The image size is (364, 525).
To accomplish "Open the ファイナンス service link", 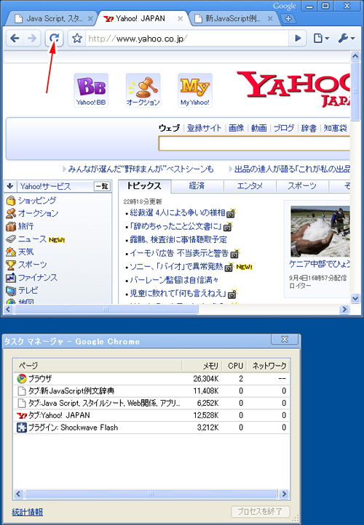I will click(x=38, y=278).
